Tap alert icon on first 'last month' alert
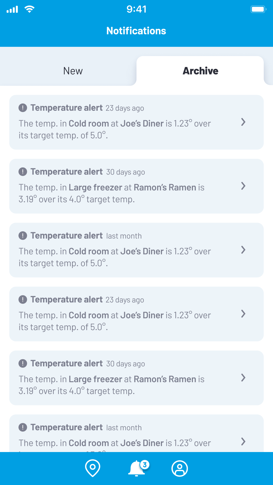Screen dimensions: 273x485 tap(23, 235)
